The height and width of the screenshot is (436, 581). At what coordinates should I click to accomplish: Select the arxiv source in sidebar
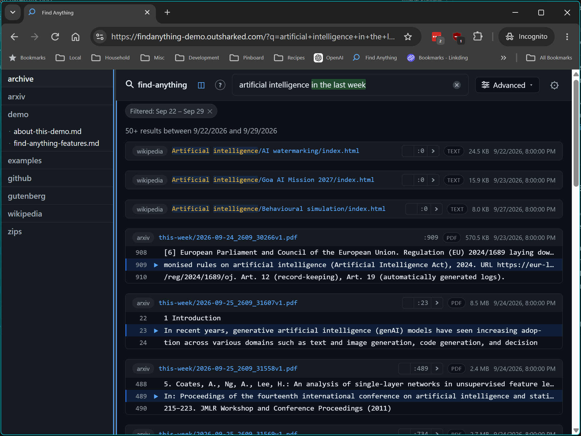click(x=57, y=97)
